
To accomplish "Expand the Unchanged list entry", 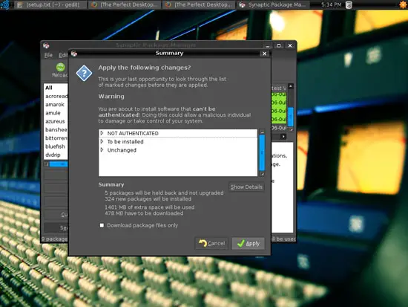I will click(x=102, y=150).
